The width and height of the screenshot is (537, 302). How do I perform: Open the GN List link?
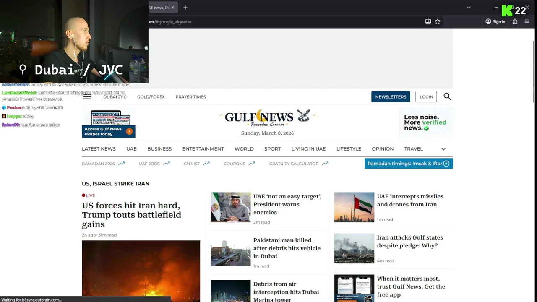(x=191, y=164)
